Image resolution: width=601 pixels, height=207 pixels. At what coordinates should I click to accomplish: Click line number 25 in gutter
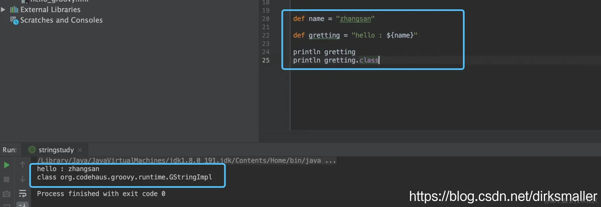(266, 60)
